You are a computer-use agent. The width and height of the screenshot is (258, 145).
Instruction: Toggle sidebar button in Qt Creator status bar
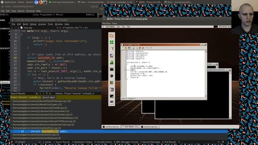coord(12,142)
